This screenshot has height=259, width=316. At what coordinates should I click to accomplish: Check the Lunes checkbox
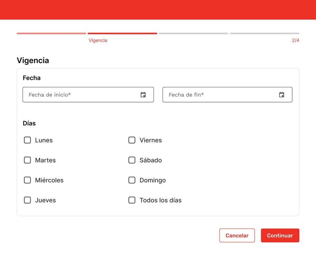(27, 140)
